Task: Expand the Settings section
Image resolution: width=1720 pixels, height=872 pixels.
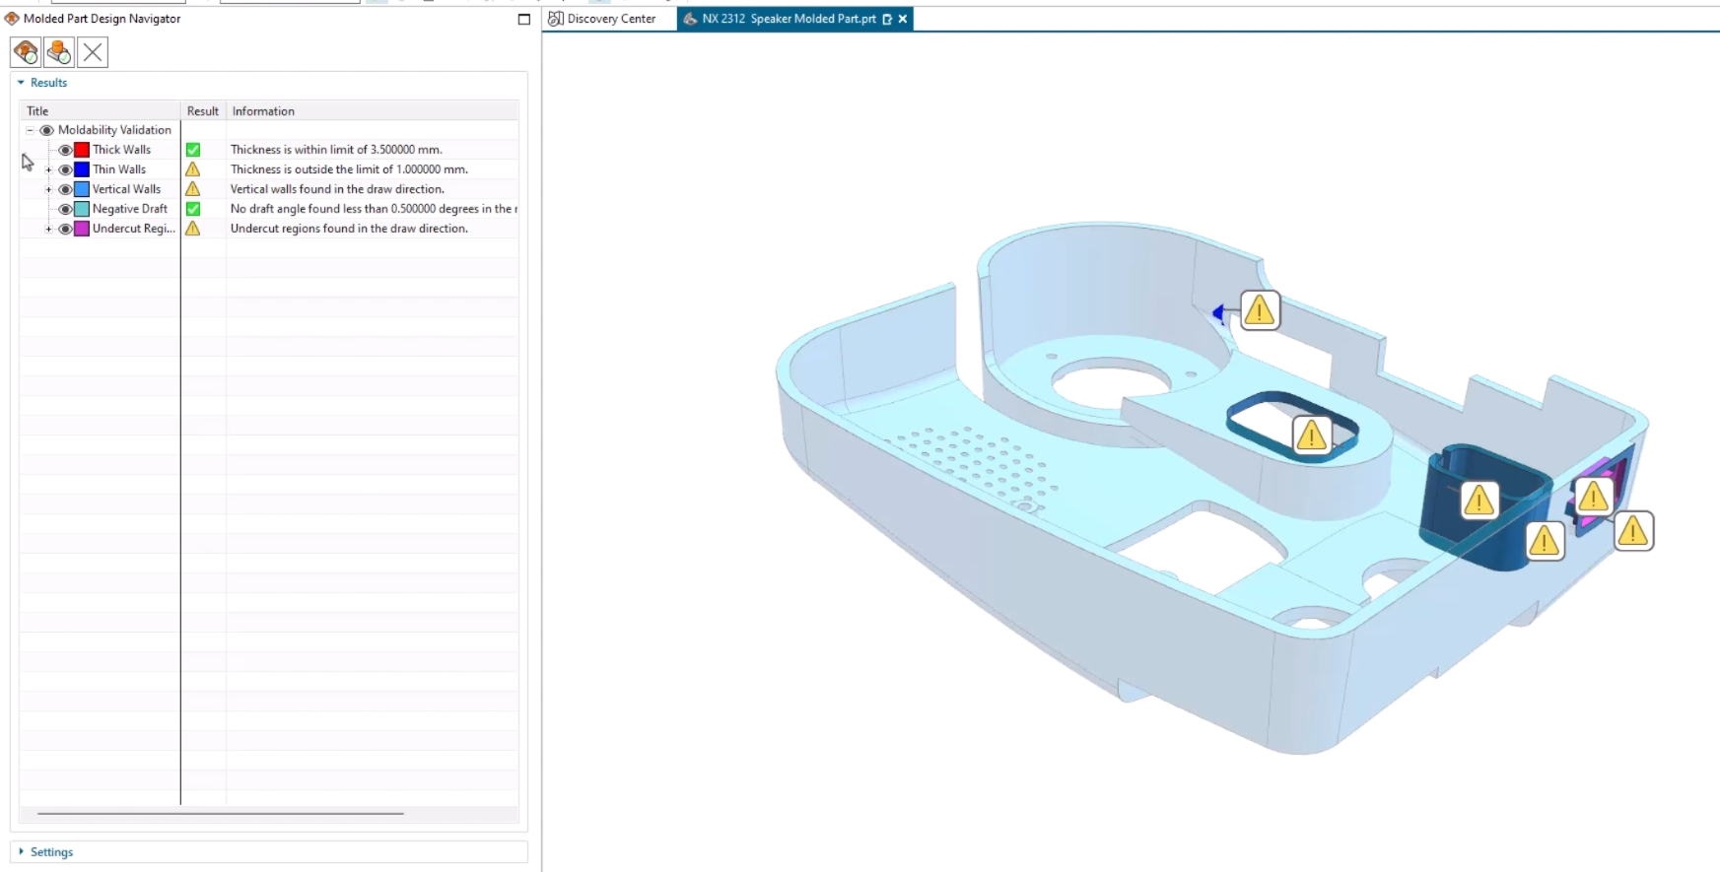Action: [x=23, y=851]
